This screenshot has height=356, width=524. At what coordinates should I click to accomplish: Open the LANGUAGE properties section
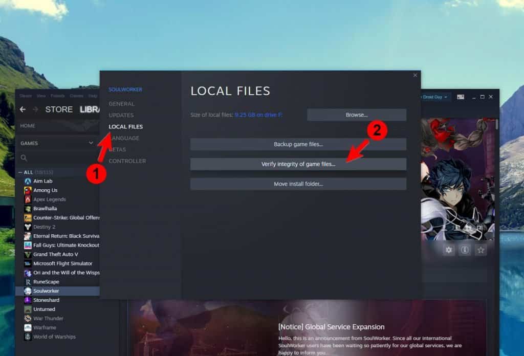124,138
